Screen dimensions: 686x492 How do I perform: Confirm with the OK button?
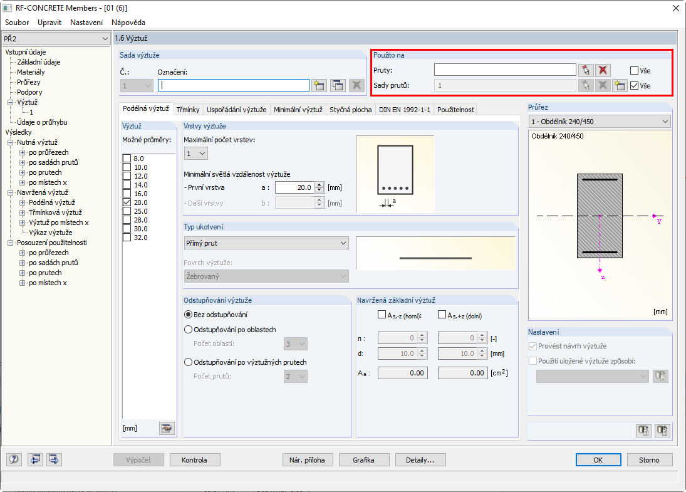coord(598,459)
